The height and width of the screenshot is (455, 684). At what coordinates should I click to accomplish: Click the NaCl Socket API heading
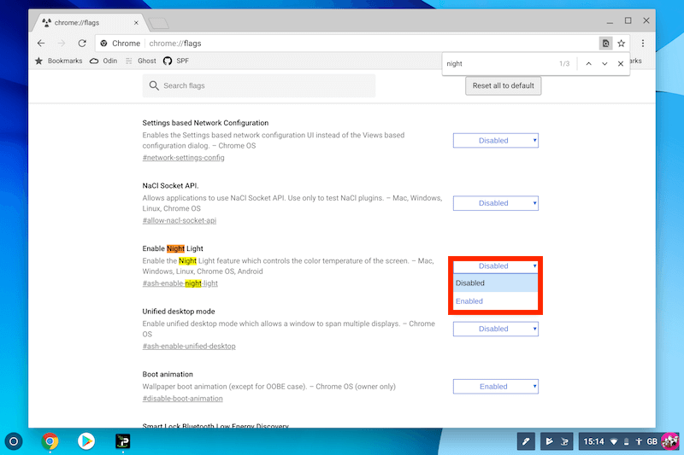click(170, 186)
